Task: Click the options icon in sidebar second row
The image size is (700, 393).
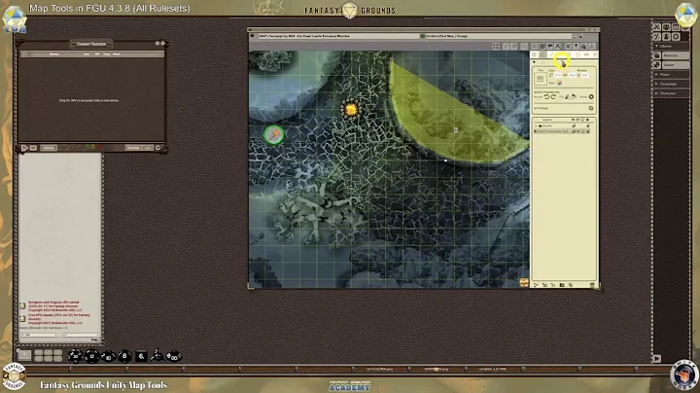Action: [x=676, y=37]
